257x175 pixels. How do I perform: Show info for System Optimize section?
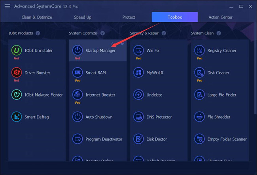coord(103,33)
